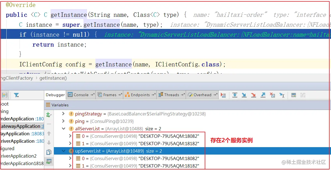Select the upServerList variable row
This screenshot has height=170, width=331.
192,151
